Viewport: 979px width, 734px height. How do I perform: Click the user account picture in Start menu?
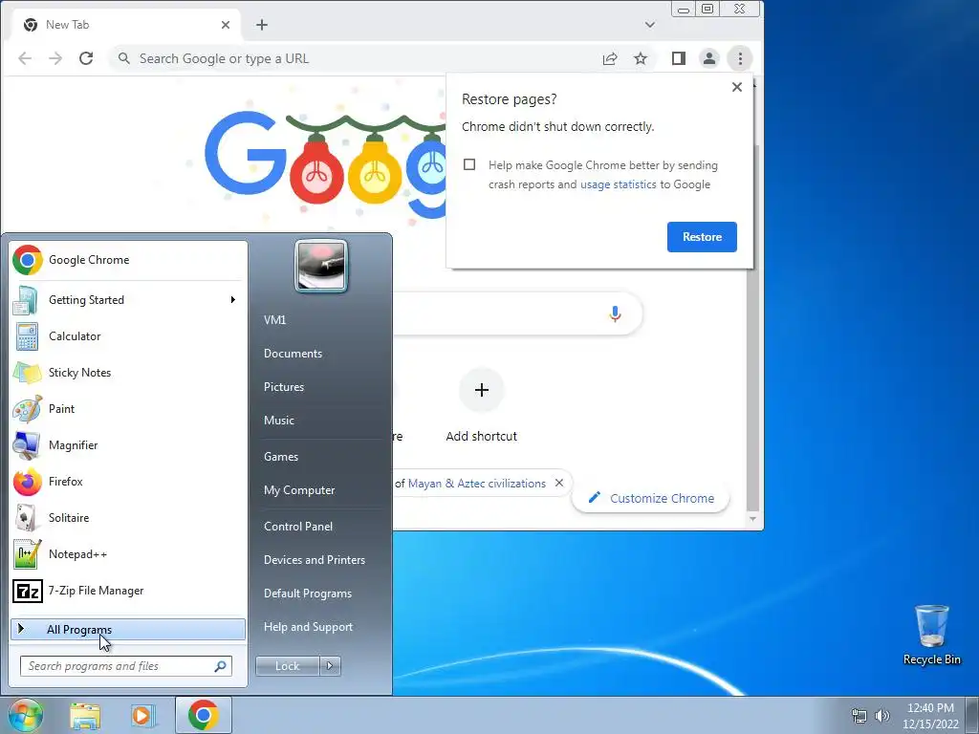point(321,266)
